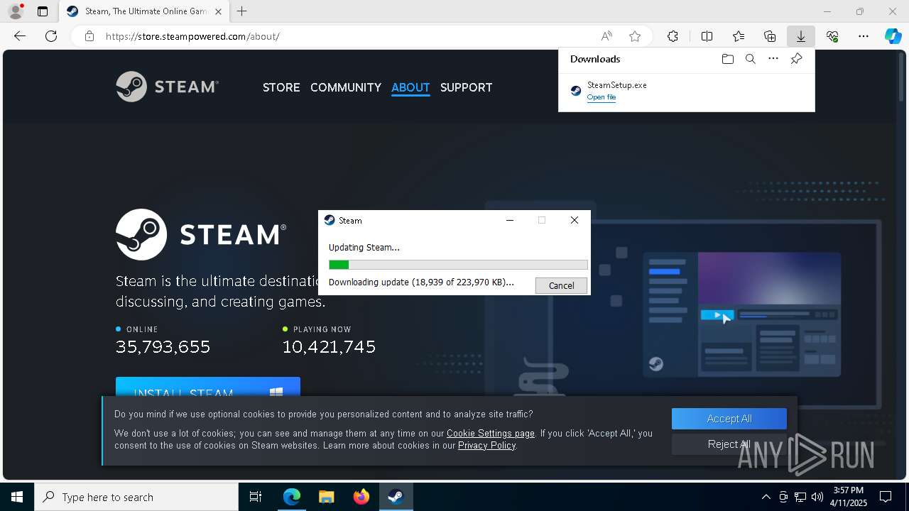Reject All cookies

pyautogui.click(x=729, y=444)
